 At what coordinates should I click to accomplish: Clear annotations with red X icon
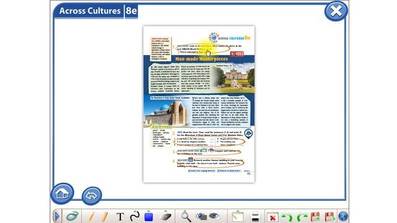click(273, 217)
